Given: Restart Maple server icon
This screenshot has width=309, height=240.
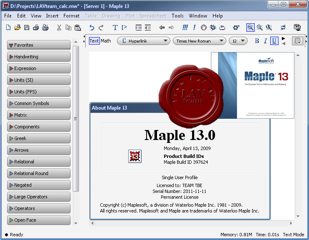Looking at the screenshot, I should [x=222, y=27].
